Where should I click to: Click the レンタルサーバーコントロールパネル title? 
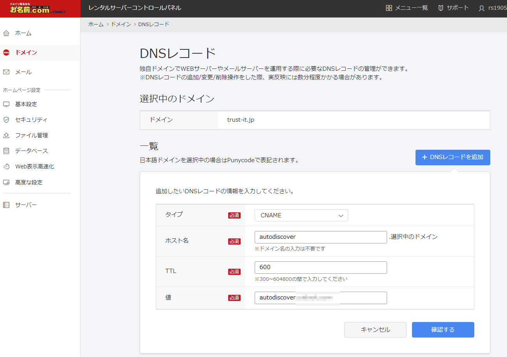tap(135, 8)
